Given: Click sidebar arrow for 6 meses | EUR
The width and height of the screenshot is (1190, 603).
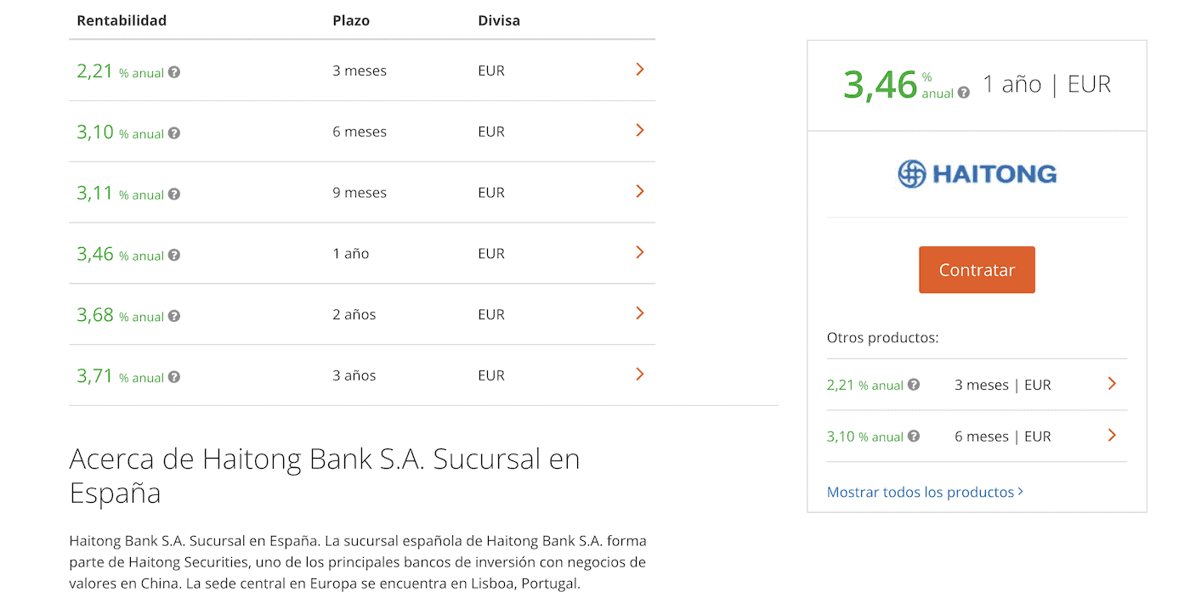Looking at the screenshot, I should tap(1112, 436).
